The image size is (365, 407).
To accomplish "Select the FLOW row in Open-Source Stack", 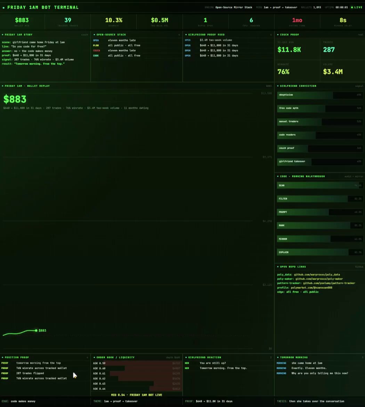I will tap(137, 46).
